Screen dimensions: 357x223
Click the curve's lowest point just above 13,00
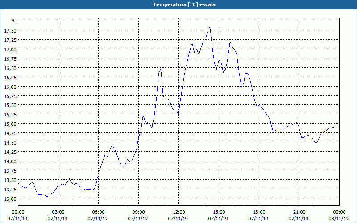[x=47, y=197]
